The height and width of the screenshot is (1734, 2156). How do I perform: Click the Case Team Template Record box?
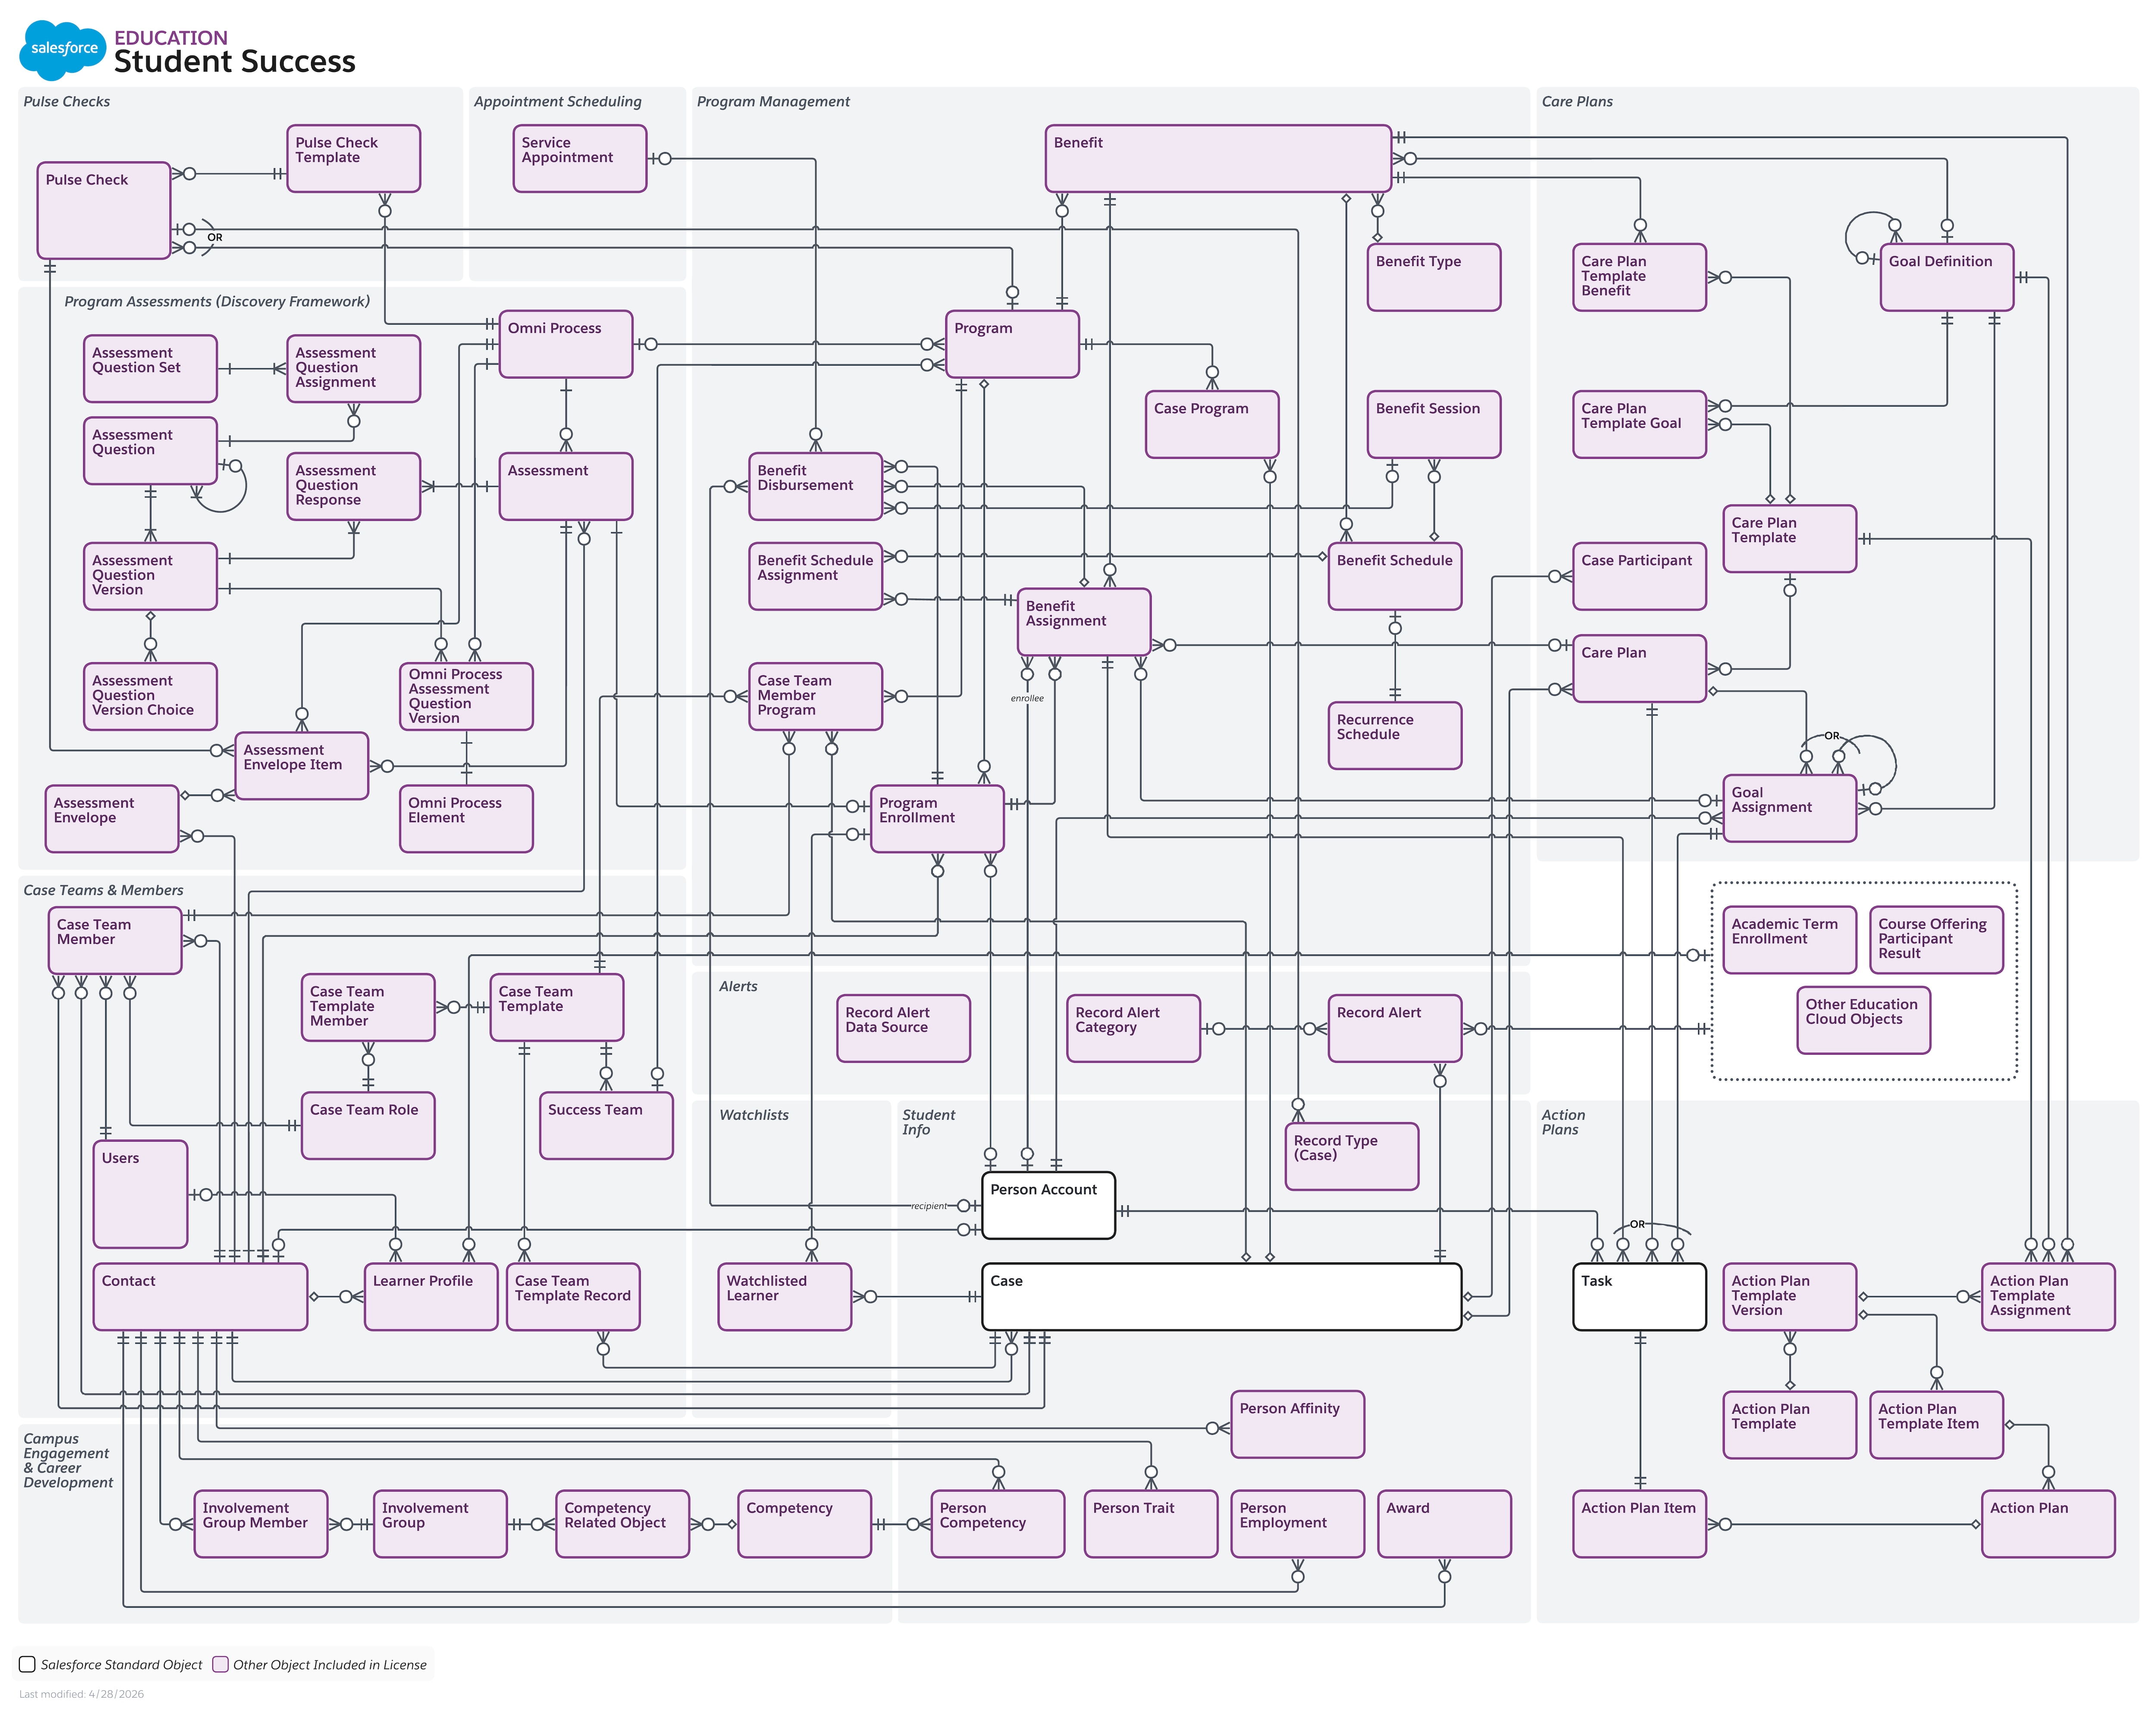coord(573,1297)
